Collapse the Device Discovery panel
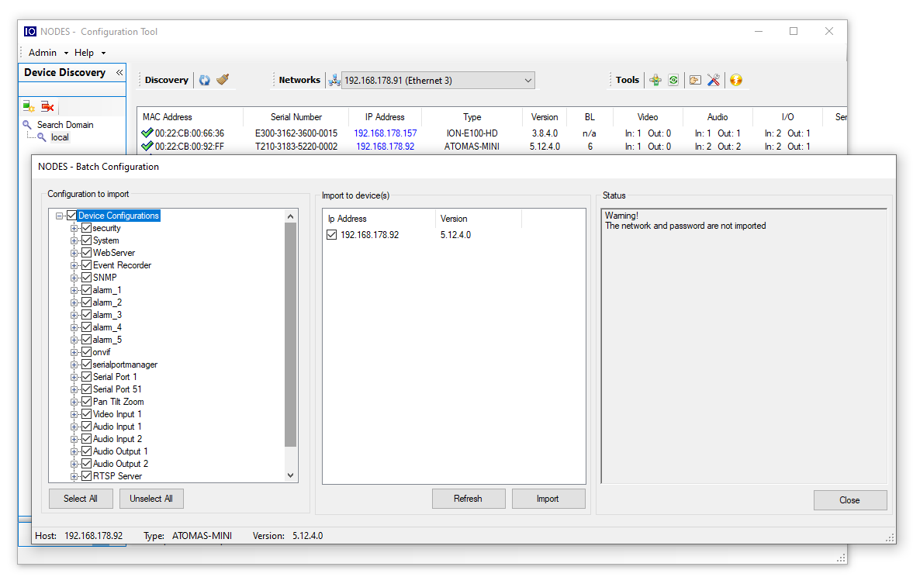This screenshot has width=913, height=584. click(119, 73)
